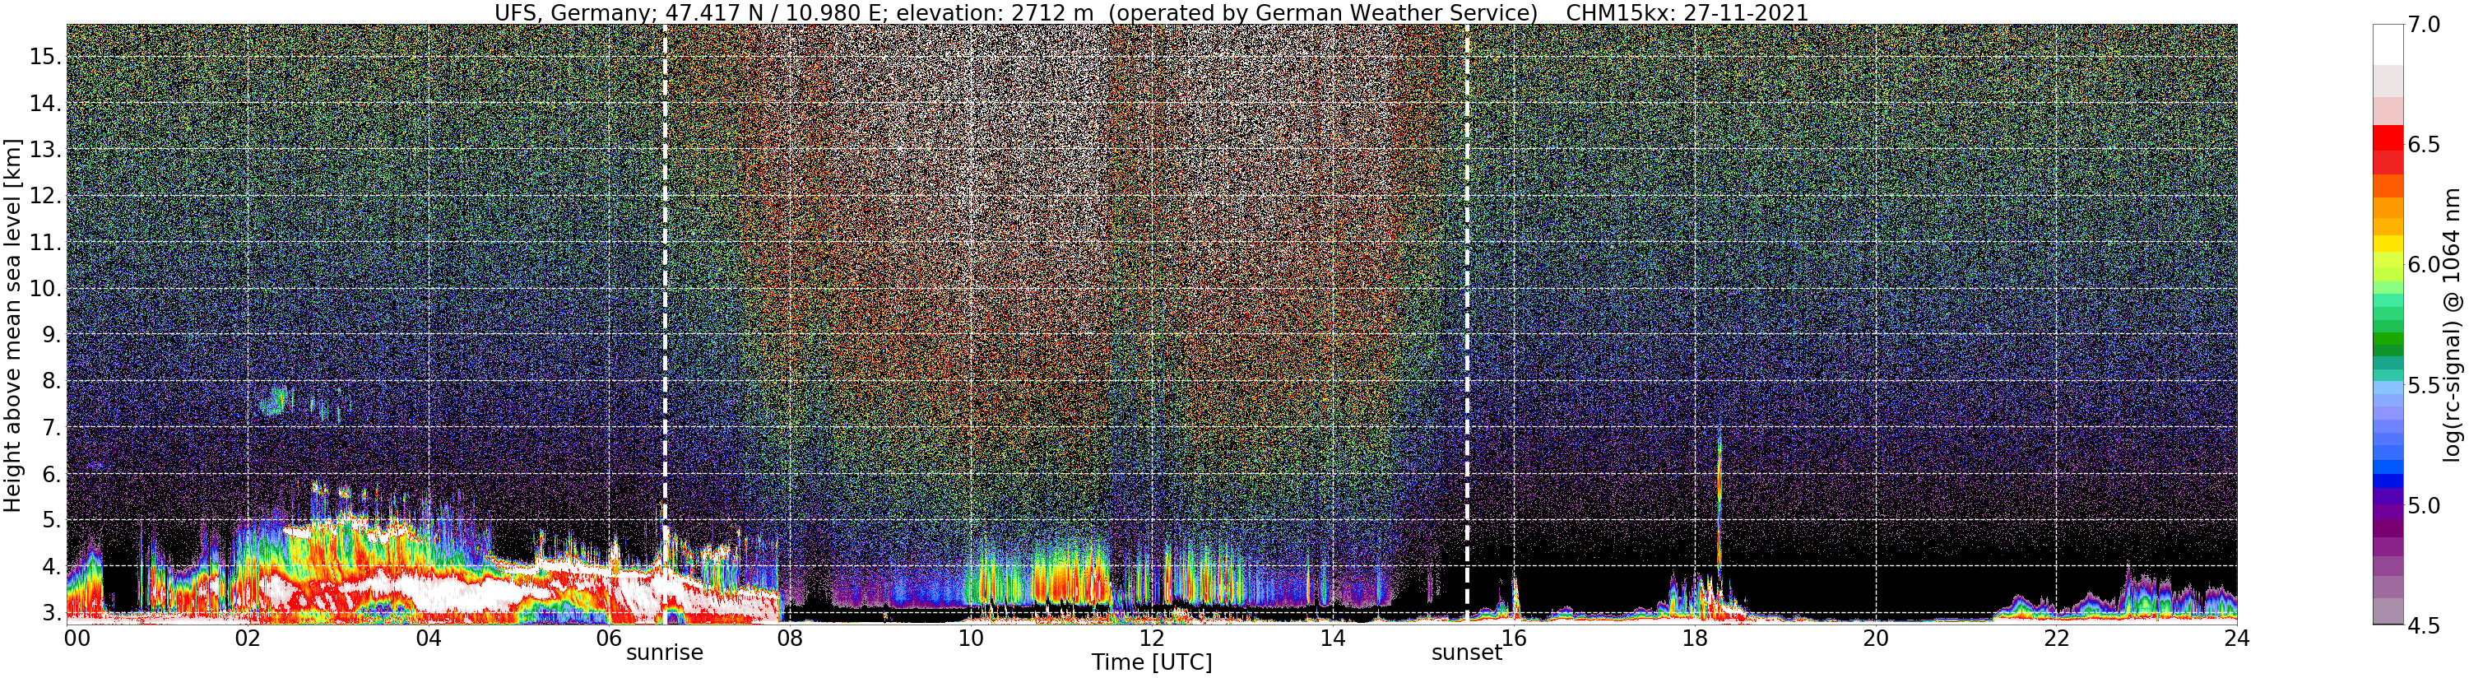
Task: Click the '10' time tick label
Action: (971, 638)
